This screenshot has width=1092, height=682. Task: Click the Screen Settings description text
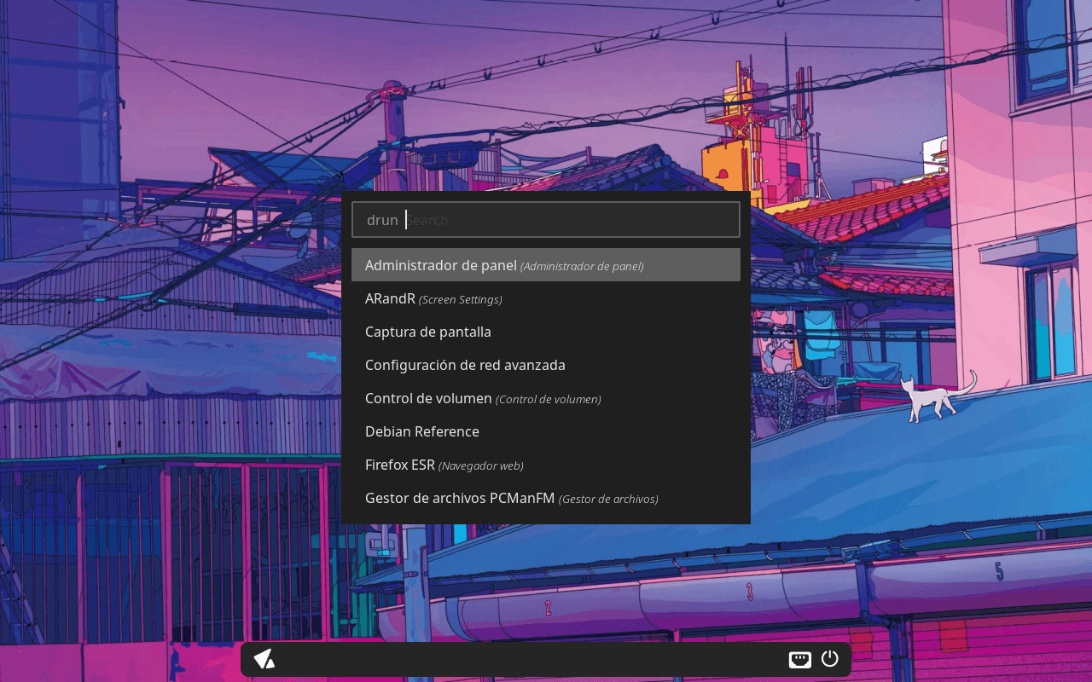[460, 300]
